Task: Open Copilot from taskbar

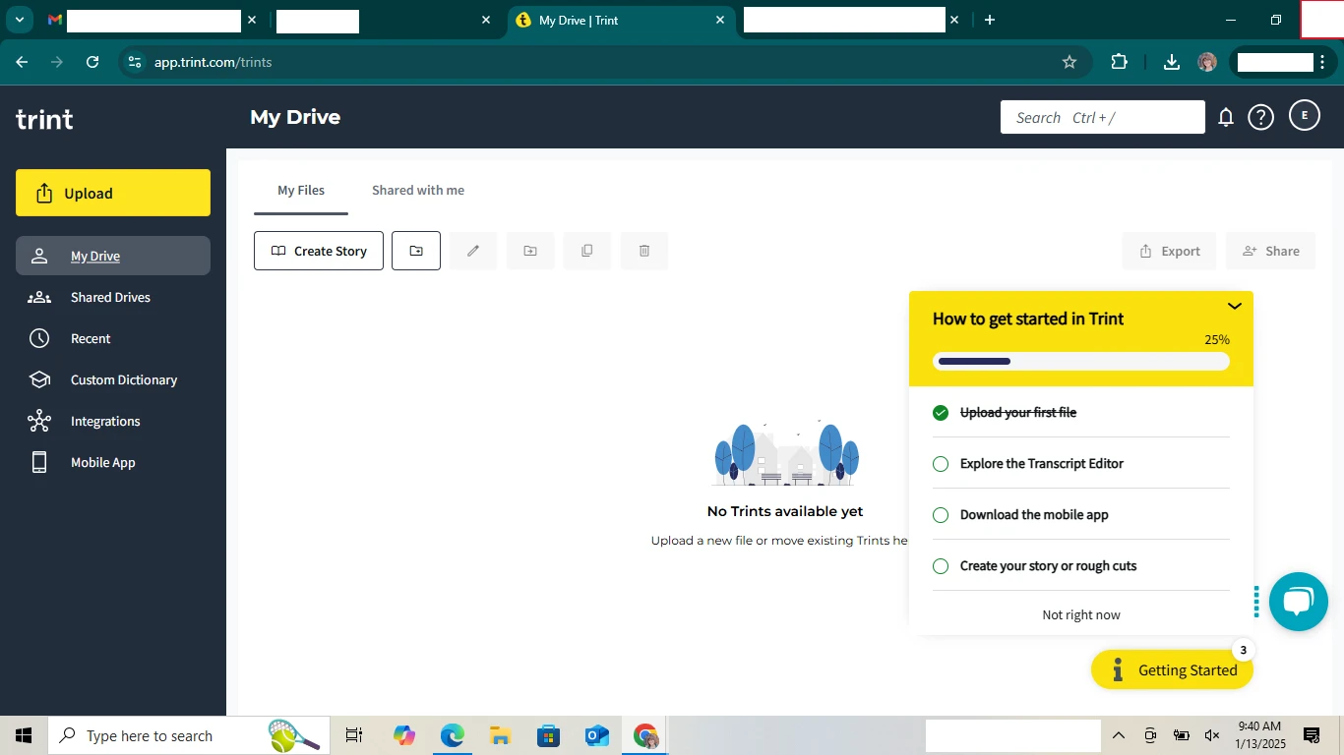Action: click(403, 735)
